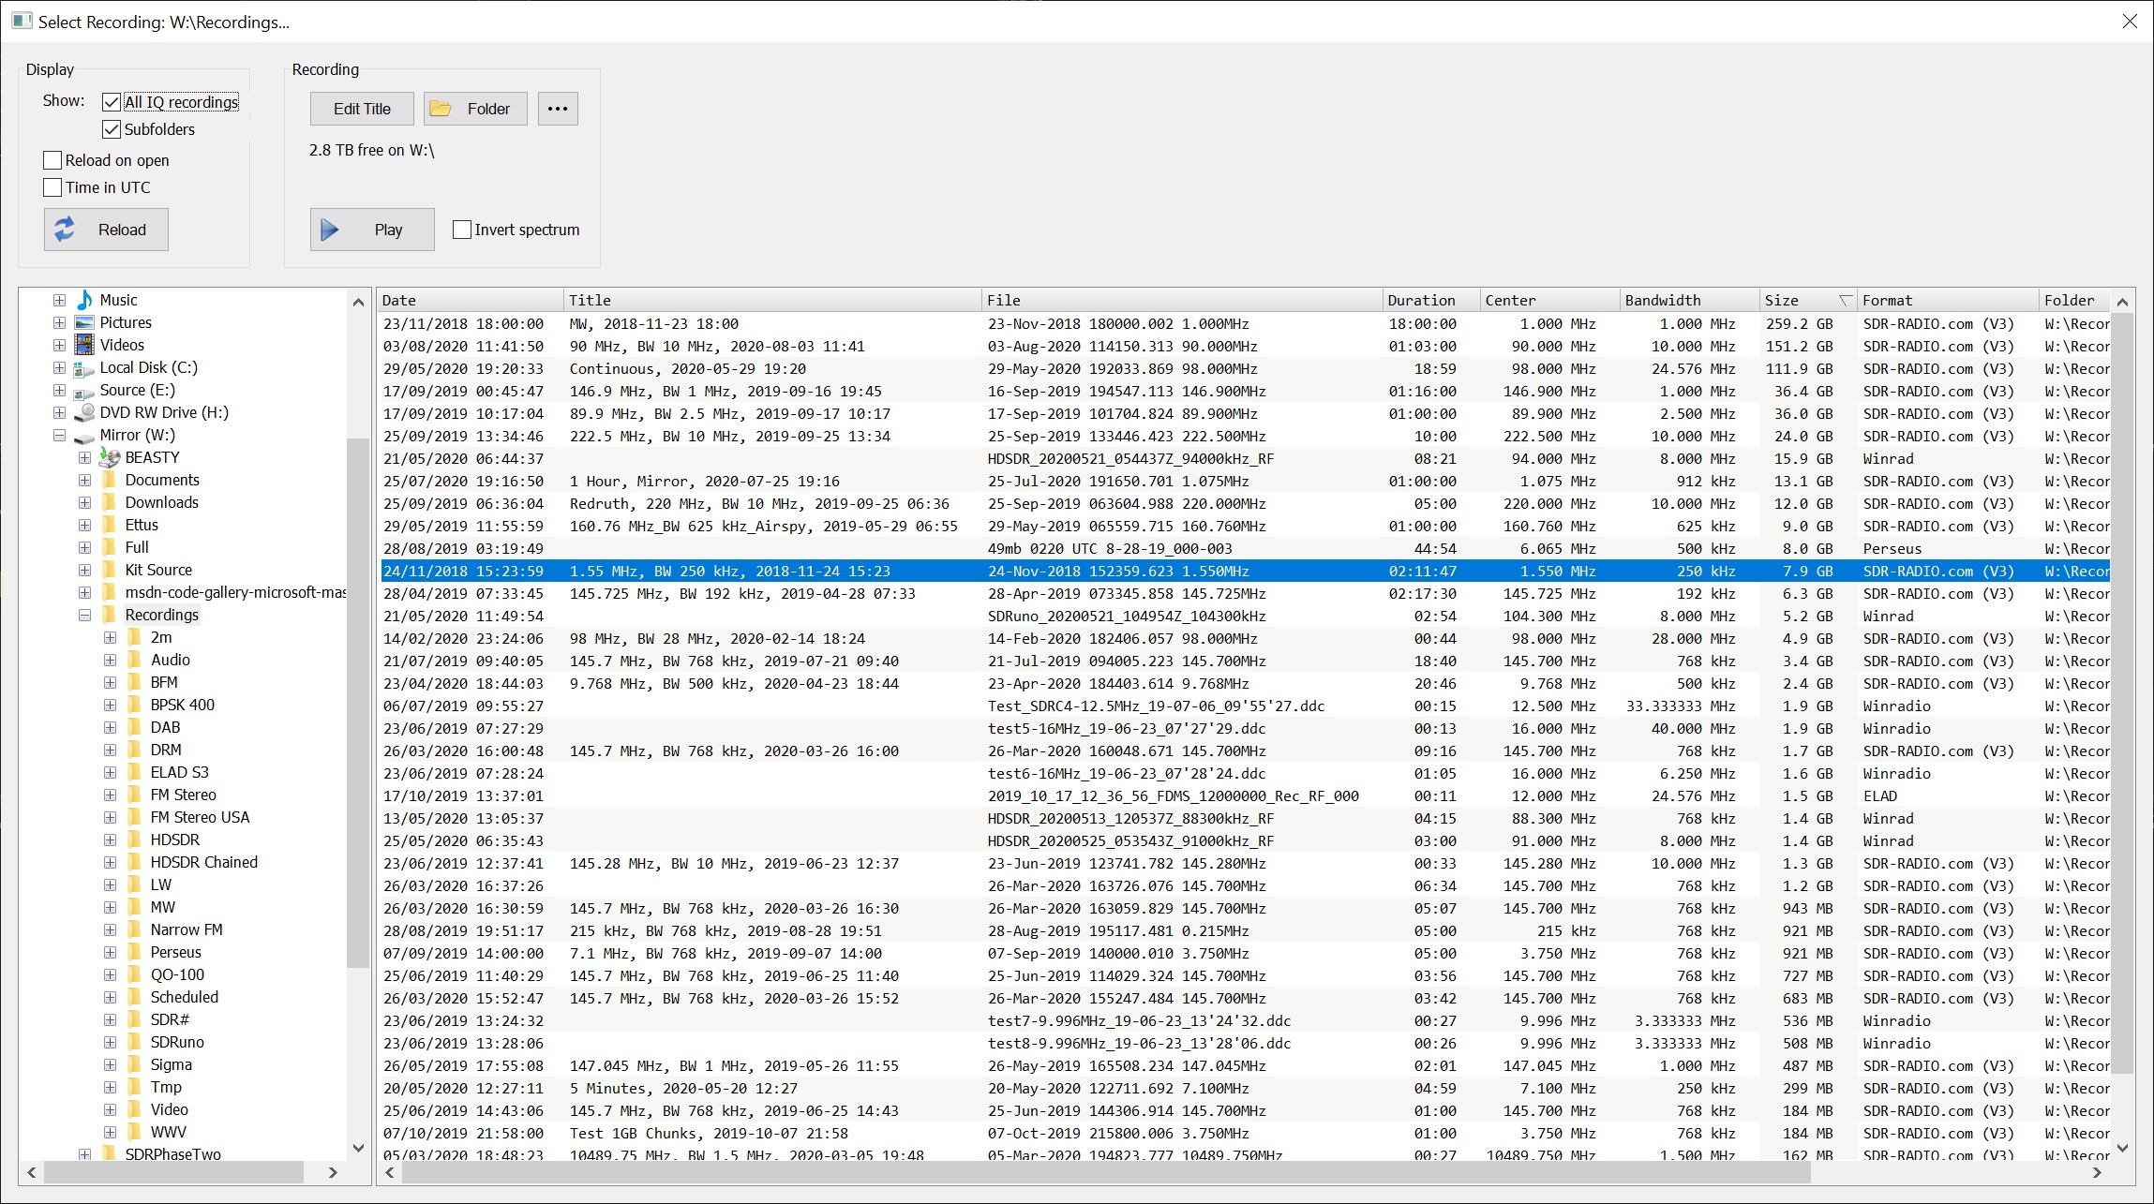Uncheck All IQ recordings checkbox
The image size is (2154, 1204).
[112, 102]
